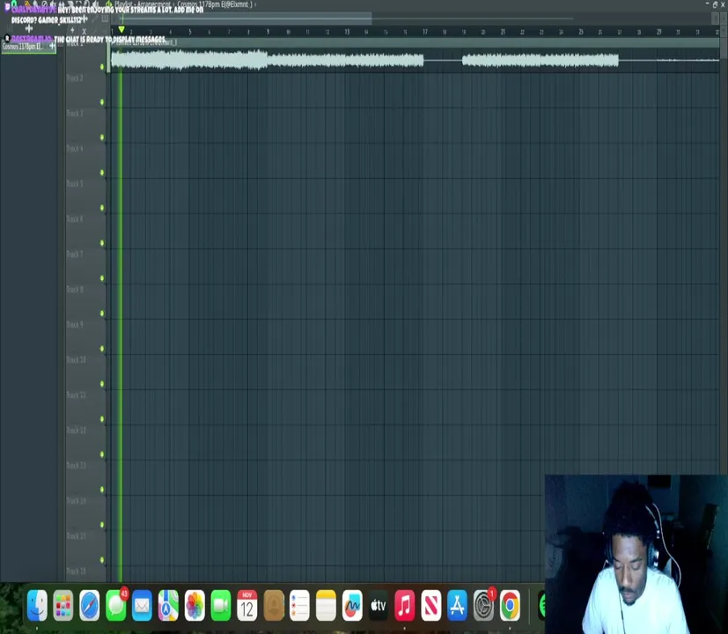Open Mail from the dock
The height and width of the screenshot is (634, 728).
pyautogui.click(x=142, y=606)
